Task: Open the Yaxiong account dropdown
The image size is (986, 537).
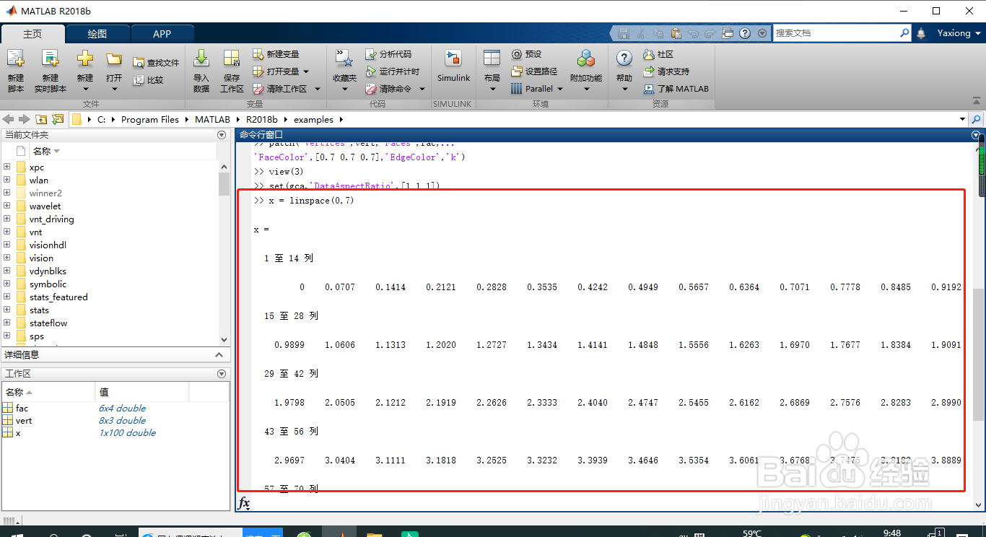Action: 959,33
